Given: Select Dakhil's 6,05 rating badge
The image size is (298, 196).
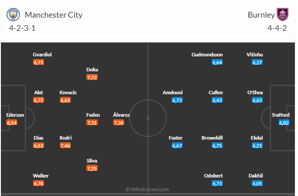Looking at the screenshot, I should [257, 184].
